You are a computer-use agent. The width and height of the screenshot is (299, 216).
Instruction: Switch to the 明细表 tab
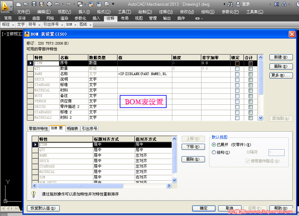pyautogui.click(x=73, y=129)
